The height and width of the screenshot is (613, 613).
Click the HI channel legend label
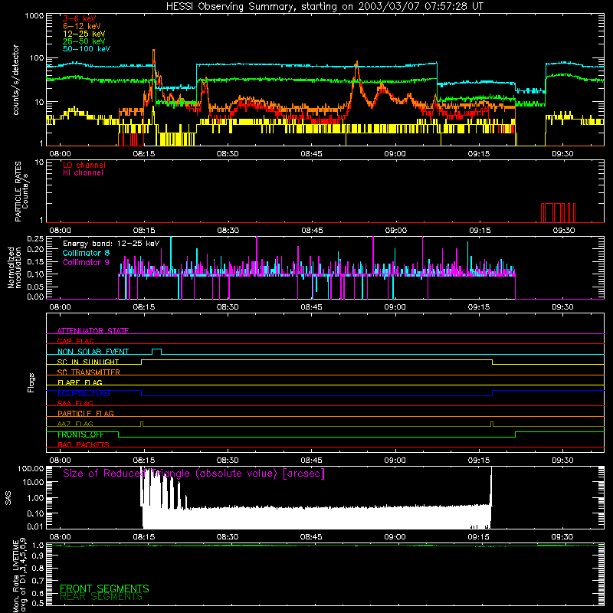pyautogui.click(x=83, y=173)
